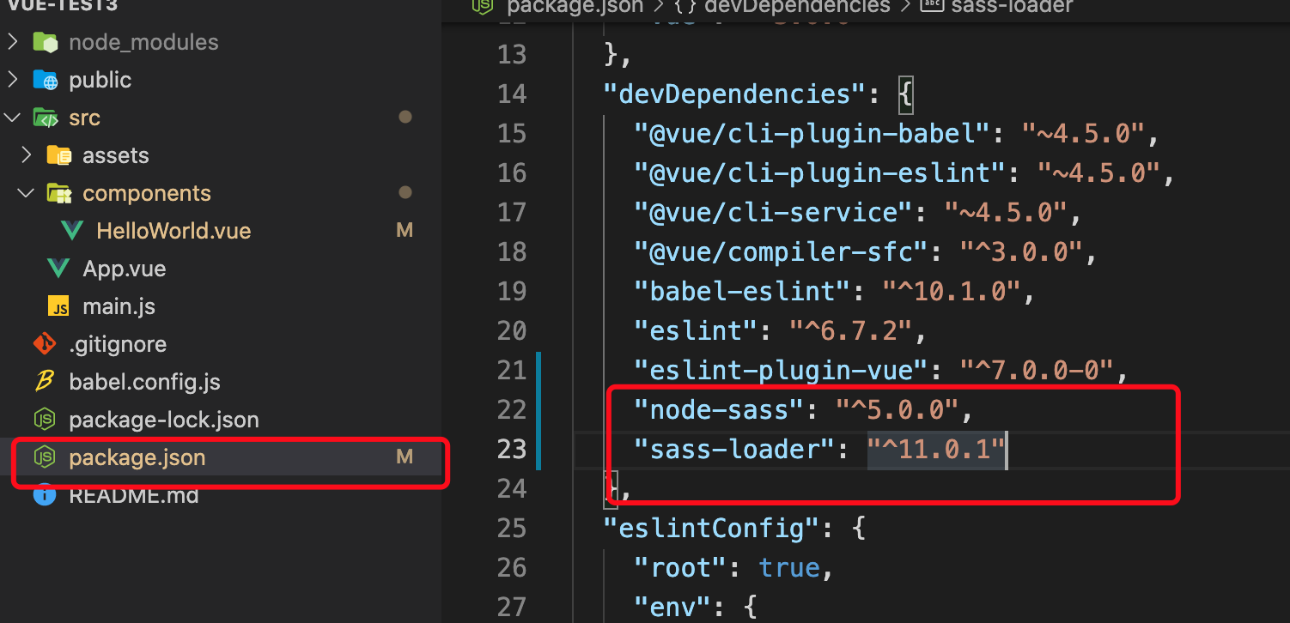The width and height of the screenshot is (1290, 623).
Task: Open babel.config.js file
Action: [144, 382]
